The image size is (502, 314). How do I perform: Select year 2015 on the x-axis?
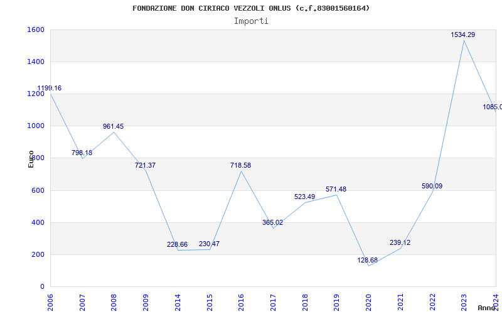[x=210, y=303]
